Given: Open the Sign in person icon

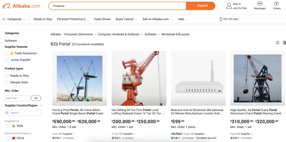Looking at the screenshot, I should (229, 6).
